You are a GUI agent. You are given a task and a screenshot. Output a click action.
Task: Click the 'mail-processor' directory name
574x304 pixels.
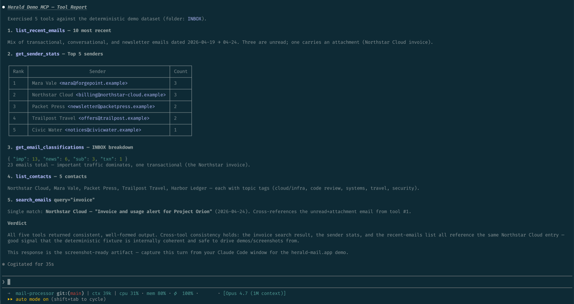click(35, 293)
